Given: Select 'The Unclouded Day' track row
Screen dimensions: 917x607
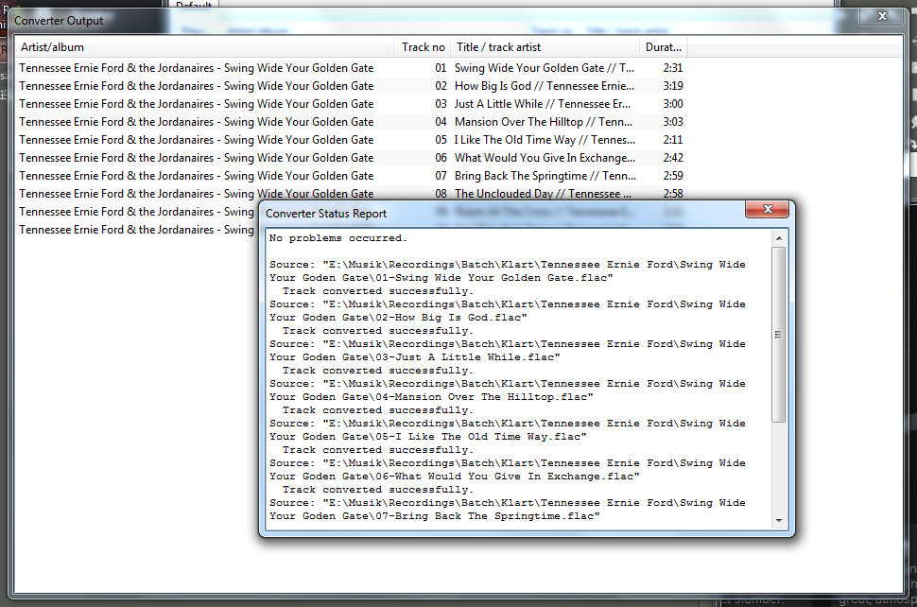Looking at the screenshot, I should coord(351,194).
